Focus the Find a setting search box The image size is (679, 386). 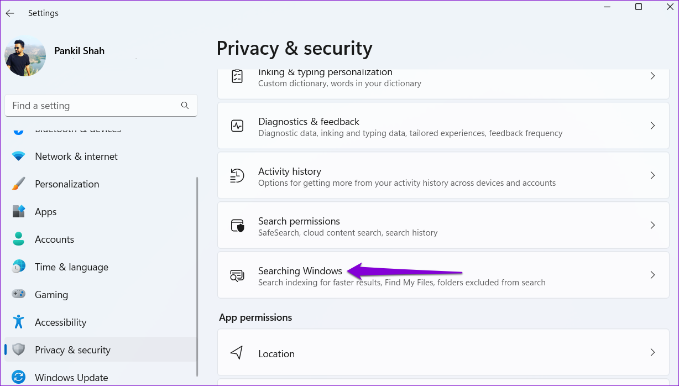101,106
